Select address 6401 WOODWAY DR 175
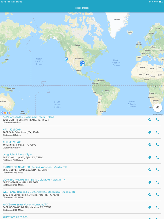The height and width of the screenshot is (219, 164). click(x=27, y=207)
